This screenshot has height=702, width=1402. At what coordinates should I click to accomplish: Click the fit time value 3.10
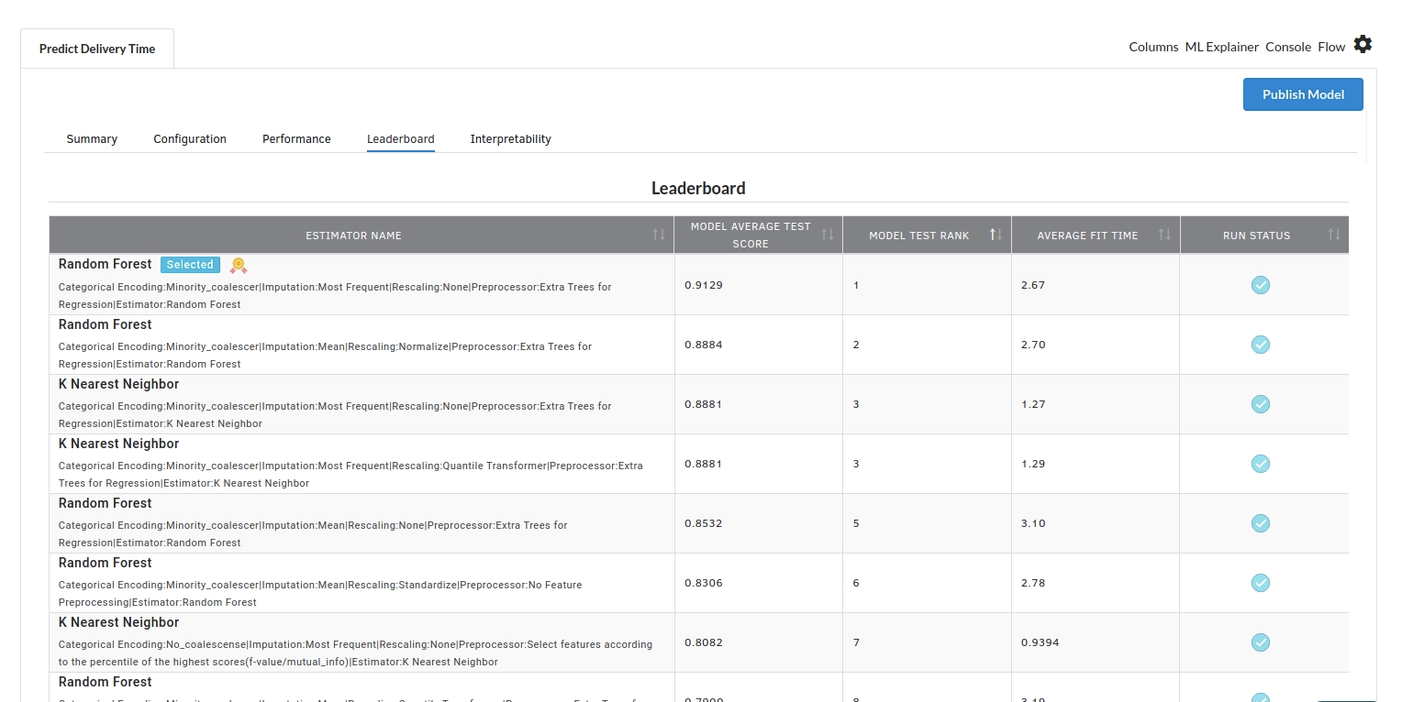pyautogui.click(x=1033, y=523)
